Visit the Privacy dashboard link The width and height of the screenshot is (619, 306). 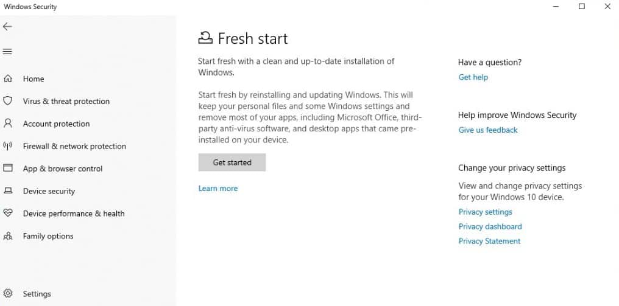coord(490,227)
